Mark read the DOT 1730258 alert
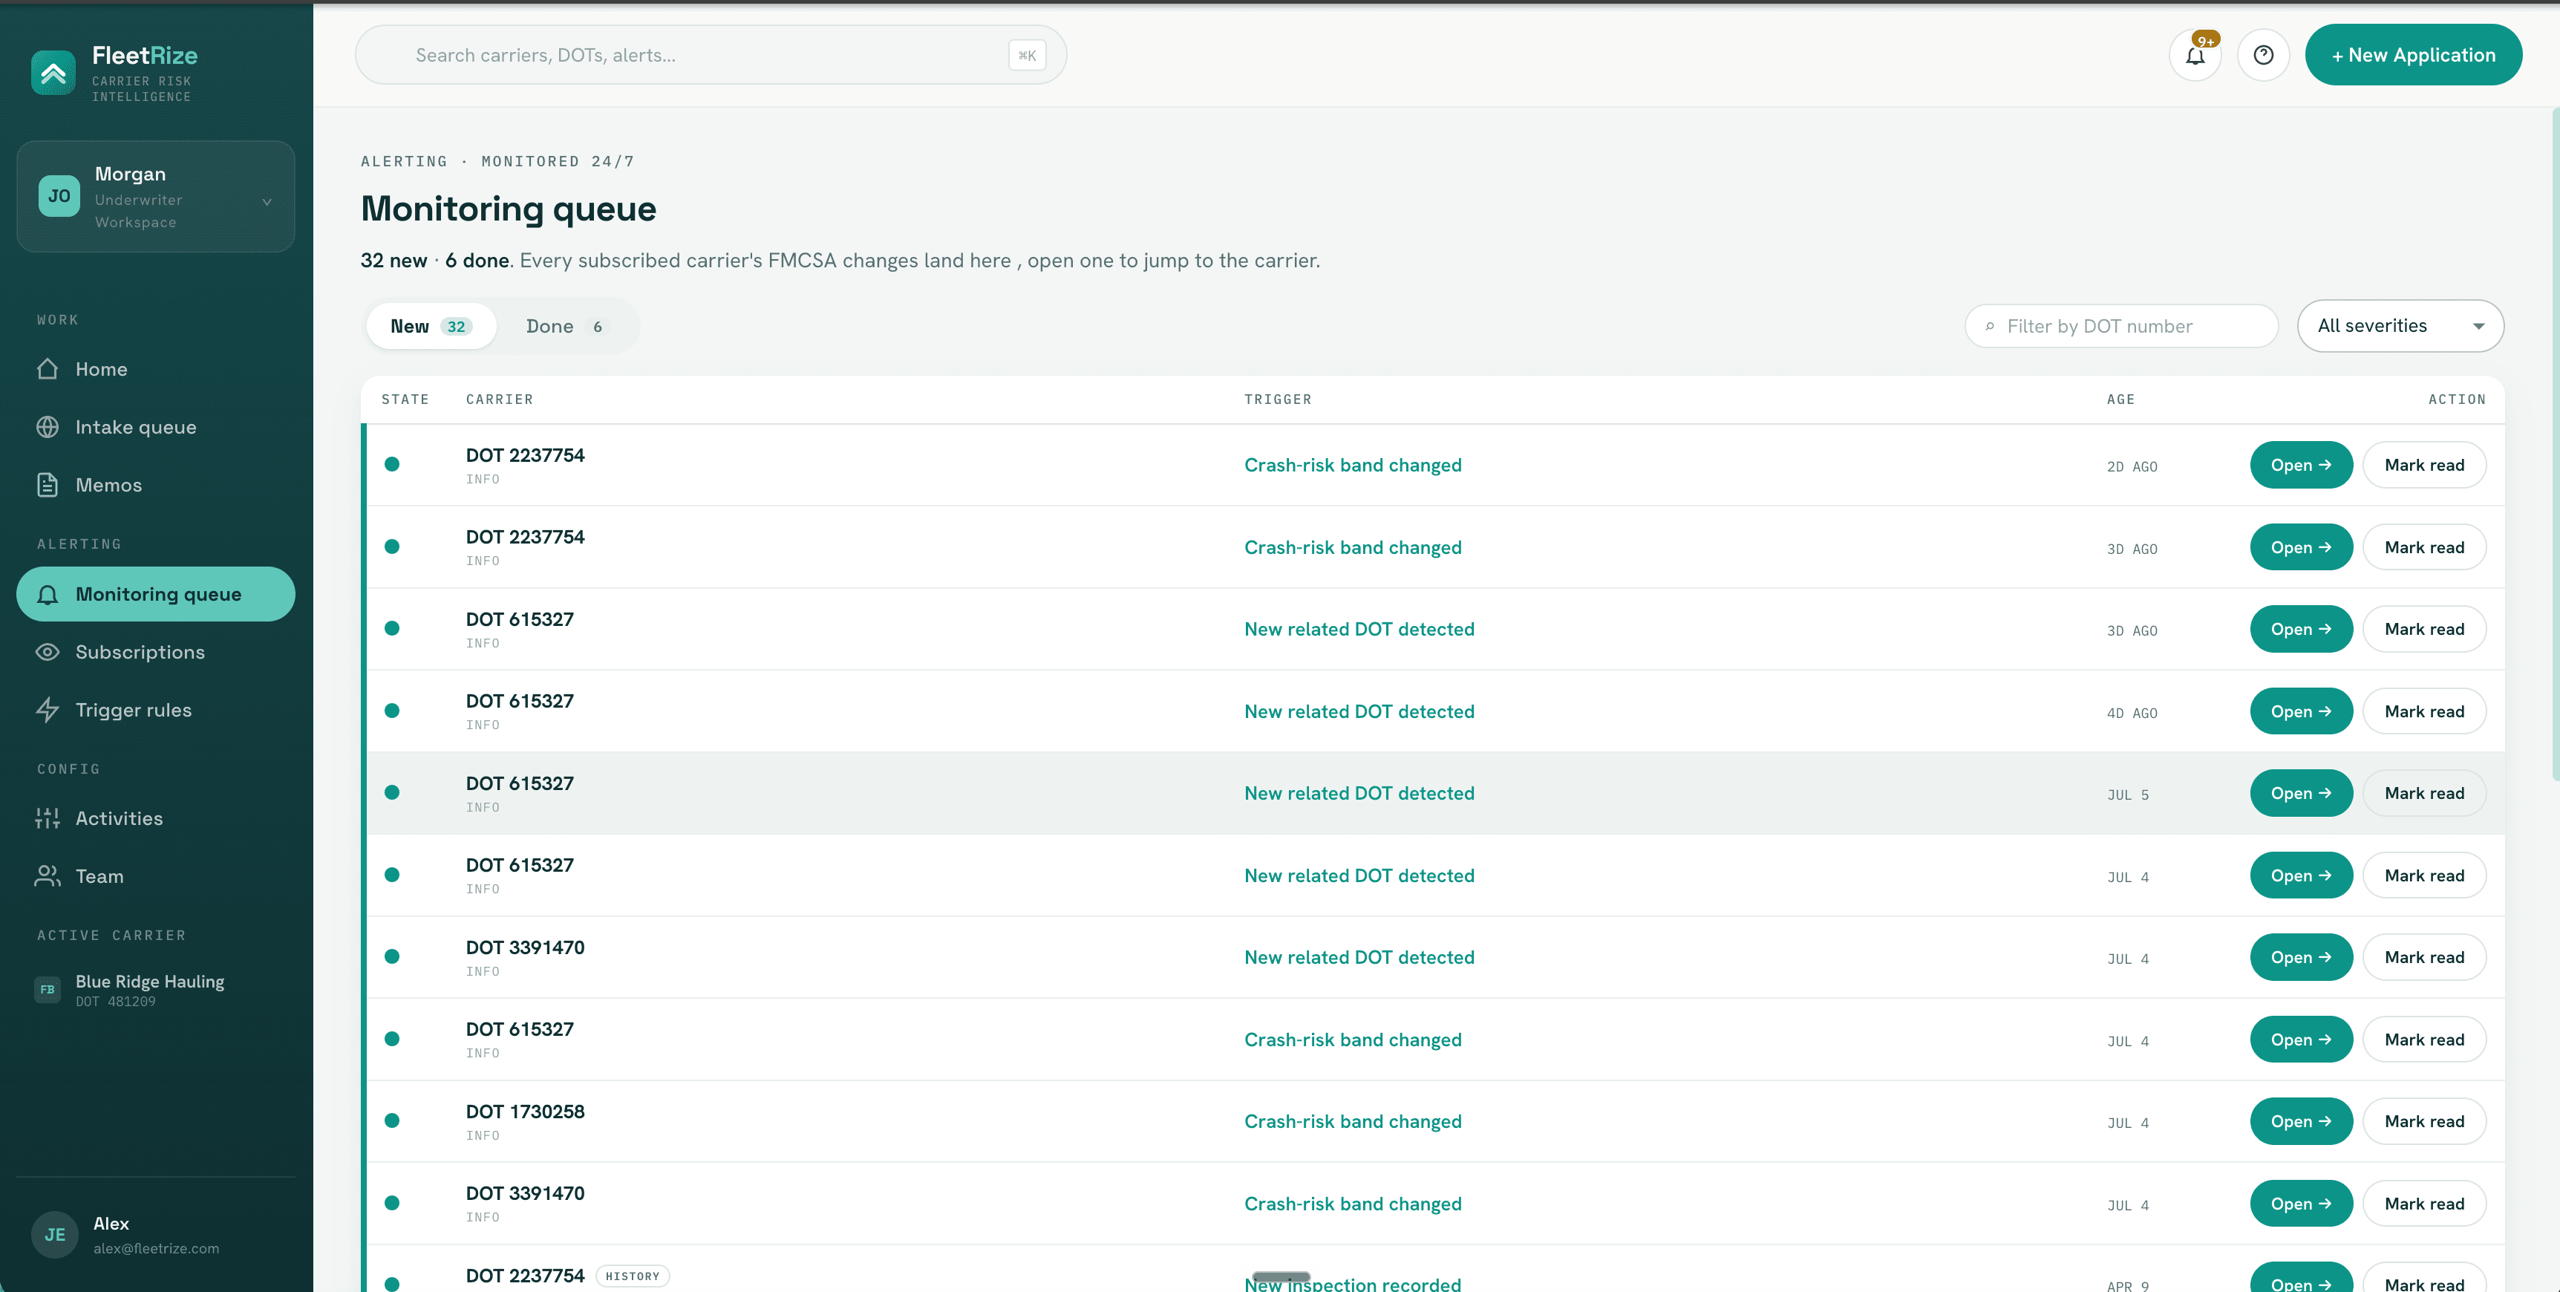This screenshot has height=1292, width=2560. click(2424, 1121)
